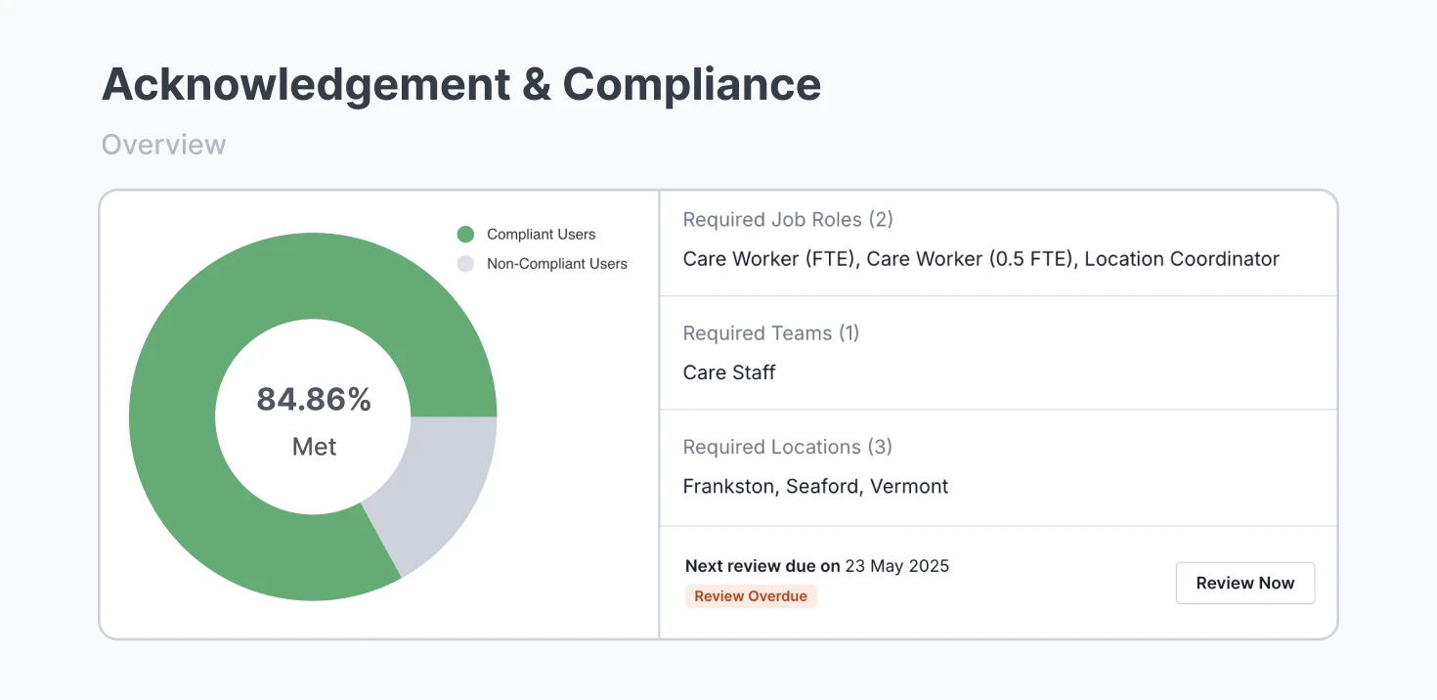1437x700 pixels.
Task: Click the Frankston location name
Action: (x=727, y=486)
